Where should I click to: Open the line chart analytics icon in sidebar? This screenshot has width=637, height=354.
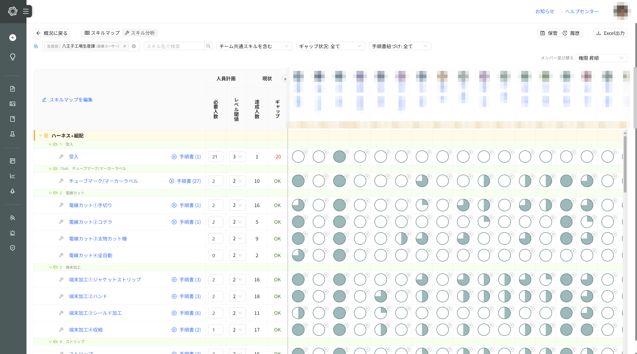[12, 176]
